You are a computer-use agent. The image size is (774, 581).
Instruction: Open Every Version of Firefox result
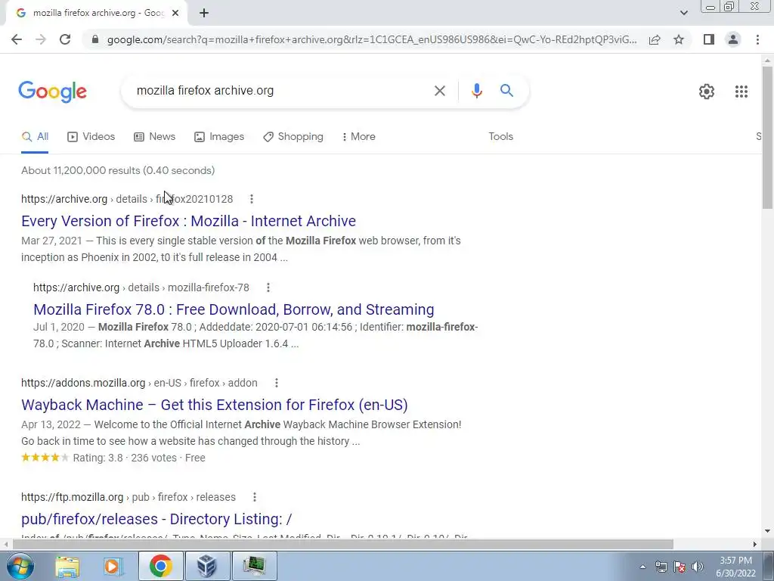coord(188,221)
